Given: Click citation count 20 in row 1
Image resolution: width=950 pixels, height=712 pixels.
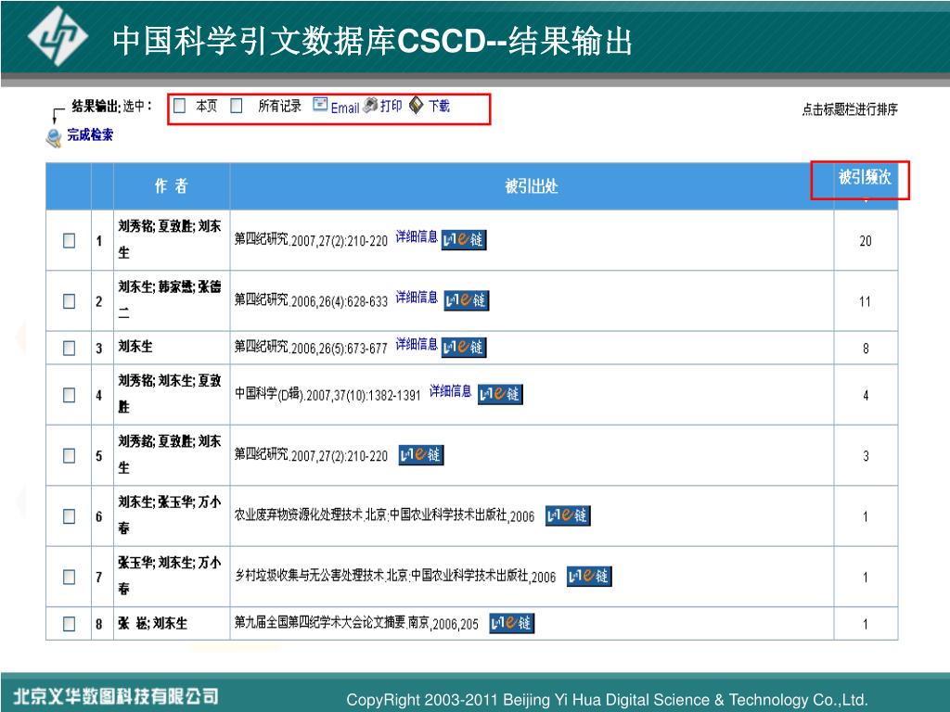Looking at the screenshot, I should point(865,241).
